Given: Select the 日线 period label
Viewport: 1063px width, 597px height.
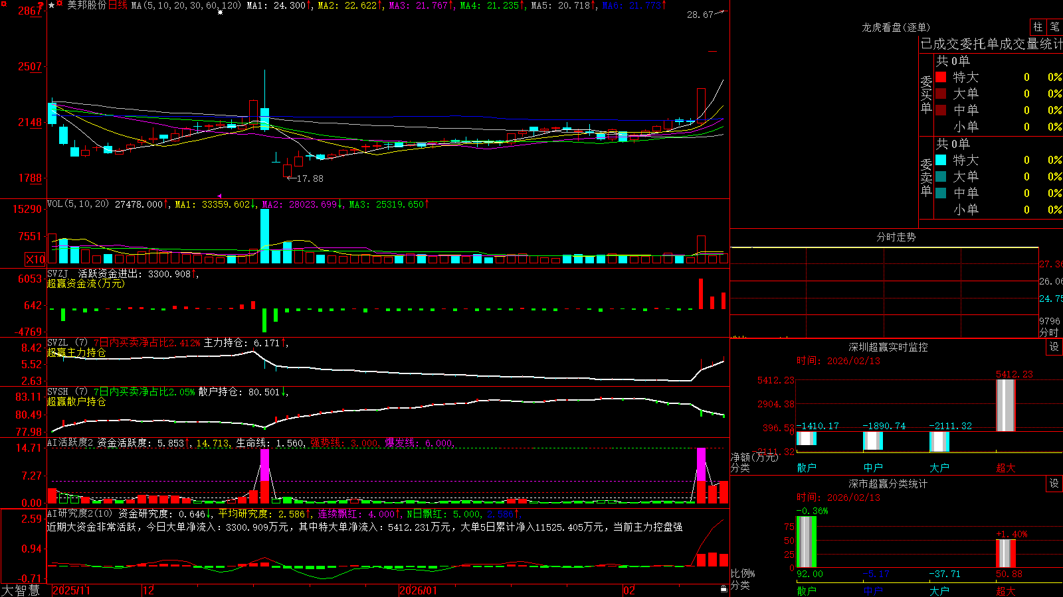Looking at the screenshot, I should (118, 5).
